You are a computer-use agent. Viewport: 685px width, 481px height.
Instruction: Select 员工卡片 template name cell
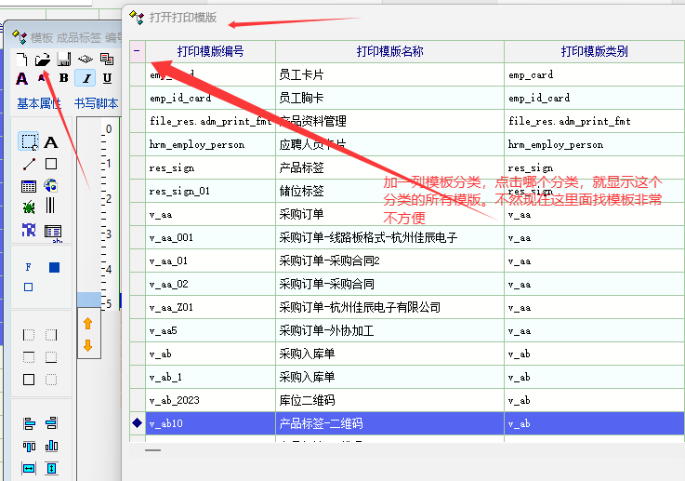pyautogui.click(x=389, y=74)
